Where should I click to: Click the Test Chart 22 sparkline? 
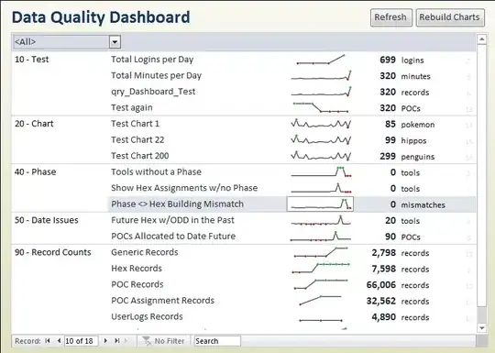tap(321, 140)
